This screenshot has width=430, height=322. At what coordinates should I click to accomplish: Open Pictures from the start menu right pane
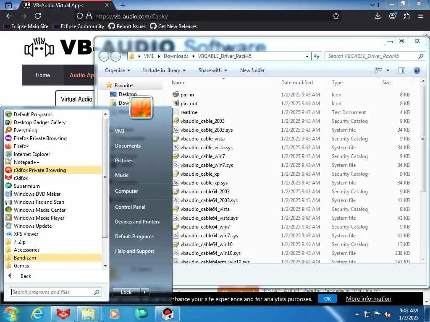click(124, 160)
